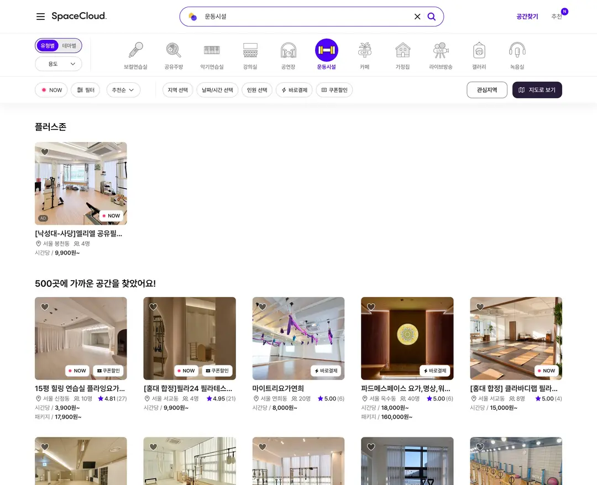Open the 엘리엘 공유필 listing thumbnail
597x485 pixels.
coord(81,183)
